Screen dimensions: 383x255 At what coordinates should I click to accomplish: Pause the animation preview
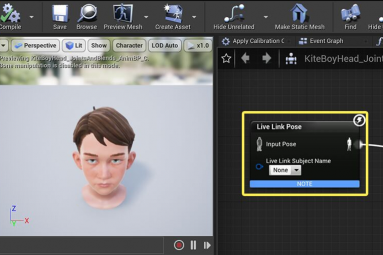[x=193, y=245]
